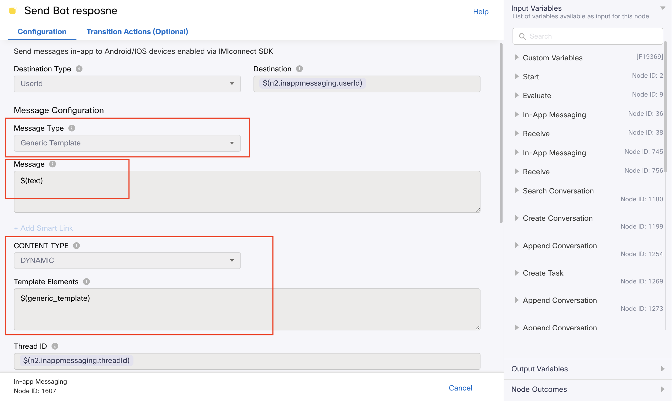Image resolution: width=672 pixels, height=401 pixels.
Task: Expand In-App Messaging node 36
Action: coord(516,115)
